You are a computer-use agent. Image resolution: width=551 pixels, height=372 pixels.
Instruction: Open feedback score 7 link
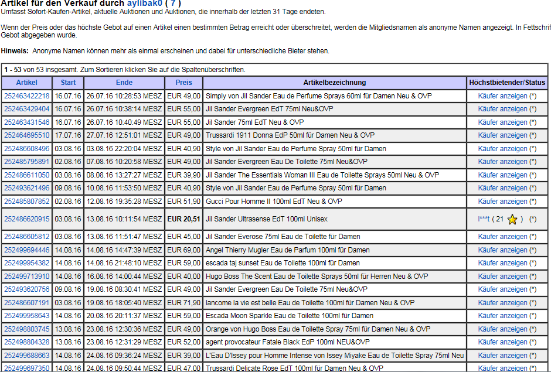(x=173, y=4)
